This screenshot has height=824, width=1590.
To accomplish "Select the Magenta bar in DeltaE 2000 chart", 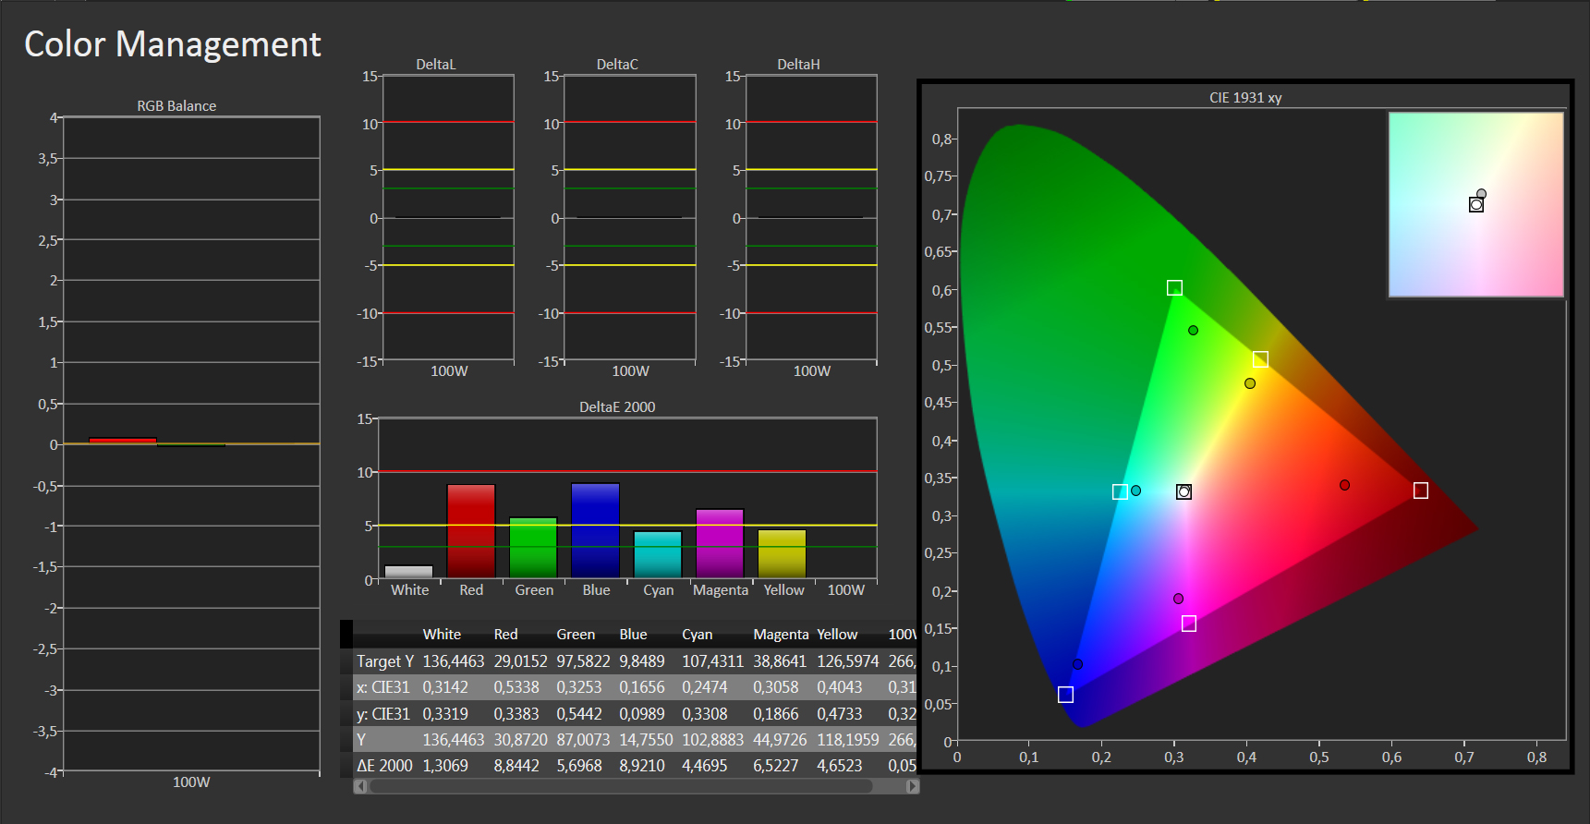I will (720, 543).
